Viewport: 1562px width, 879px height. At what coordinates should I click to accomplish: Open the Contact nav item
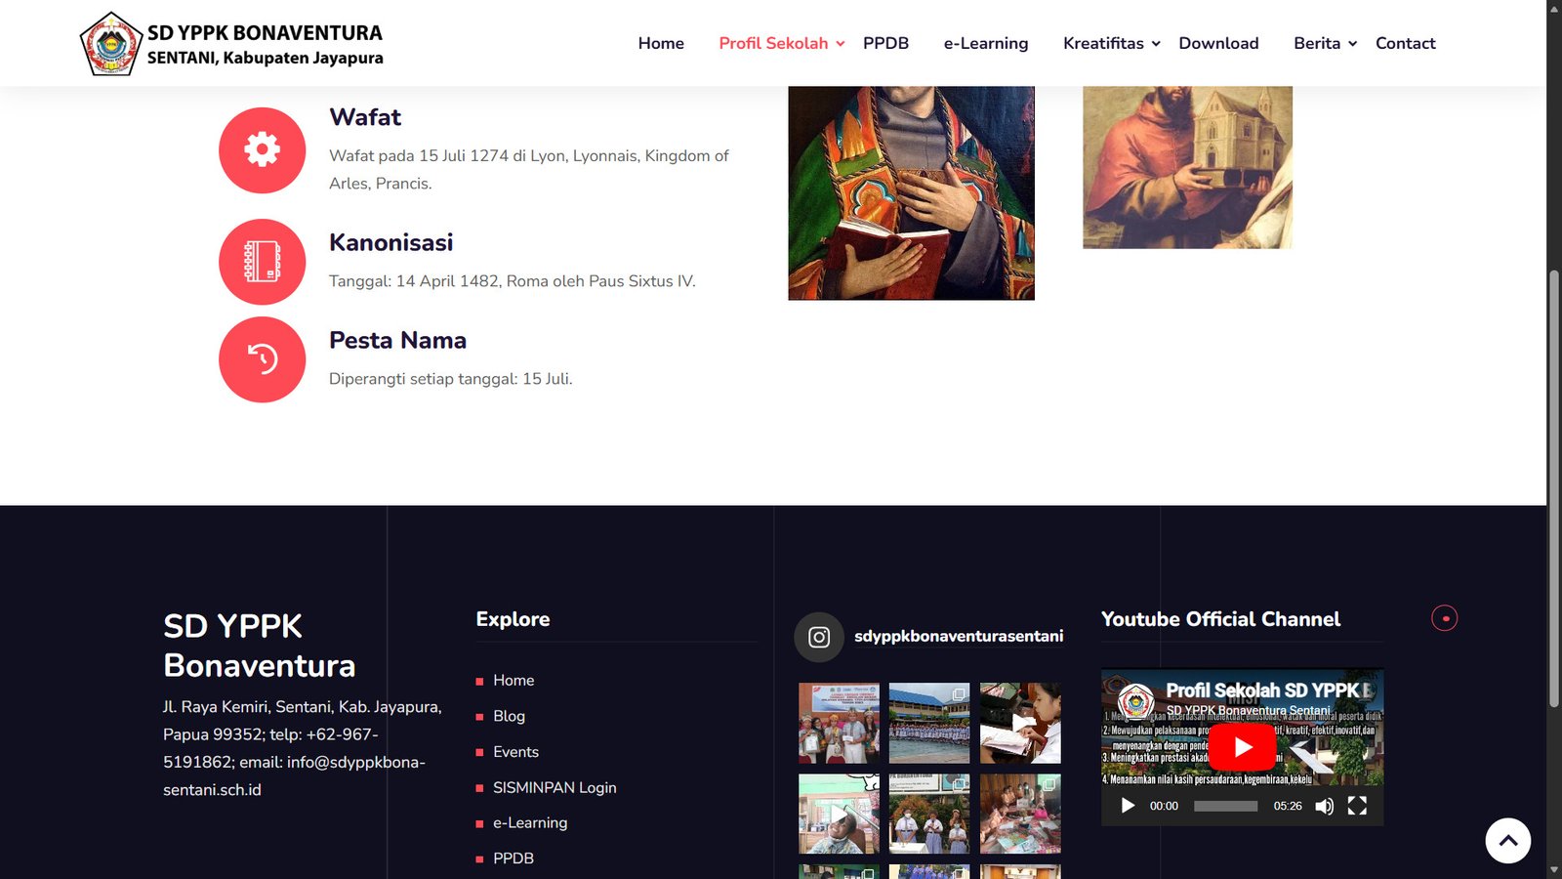[x=1406, y=43]
